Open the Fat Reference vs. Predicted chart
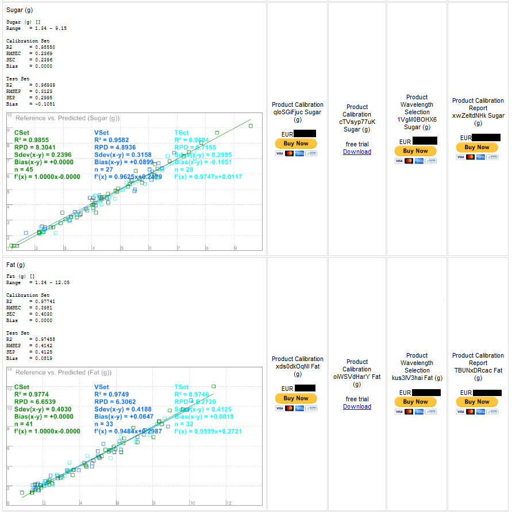512x512 pixels. (x=134, y=436)
